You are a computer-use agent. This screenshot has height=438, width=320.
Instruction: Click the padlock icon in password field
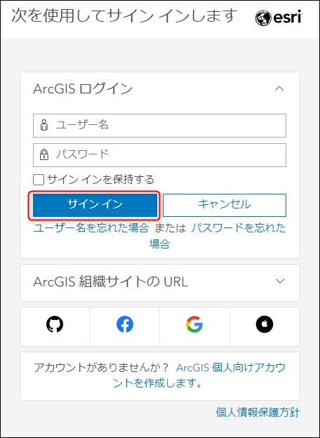click(44, 154)
